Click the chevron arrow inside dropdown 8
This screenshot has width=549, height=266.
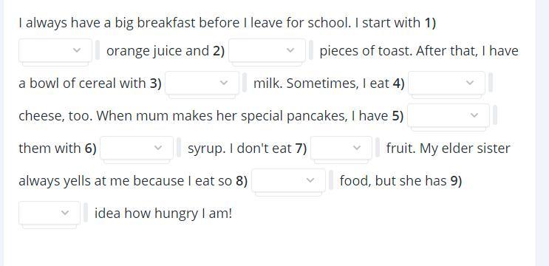(310, 180)
